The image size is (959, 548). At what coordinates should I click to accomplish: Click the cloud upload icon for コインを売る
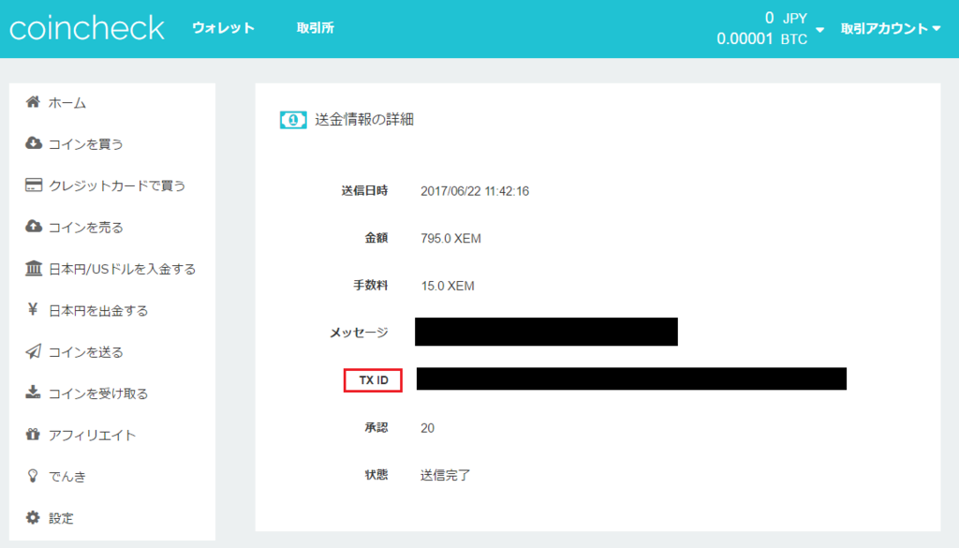(x=34, y=227)
